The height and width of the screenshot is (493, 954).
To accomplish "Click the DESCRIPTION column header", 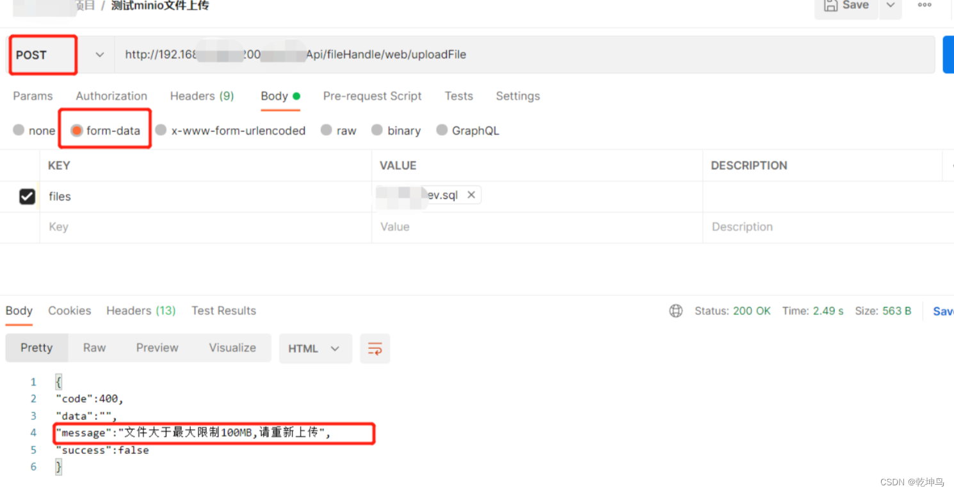I will pos(748,166).
